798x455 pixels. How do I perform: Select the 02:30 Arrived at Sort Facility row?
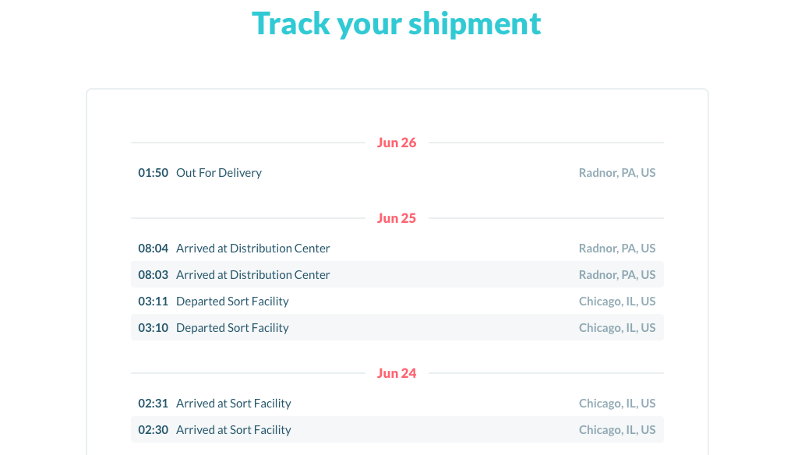(x=397, y=429)
